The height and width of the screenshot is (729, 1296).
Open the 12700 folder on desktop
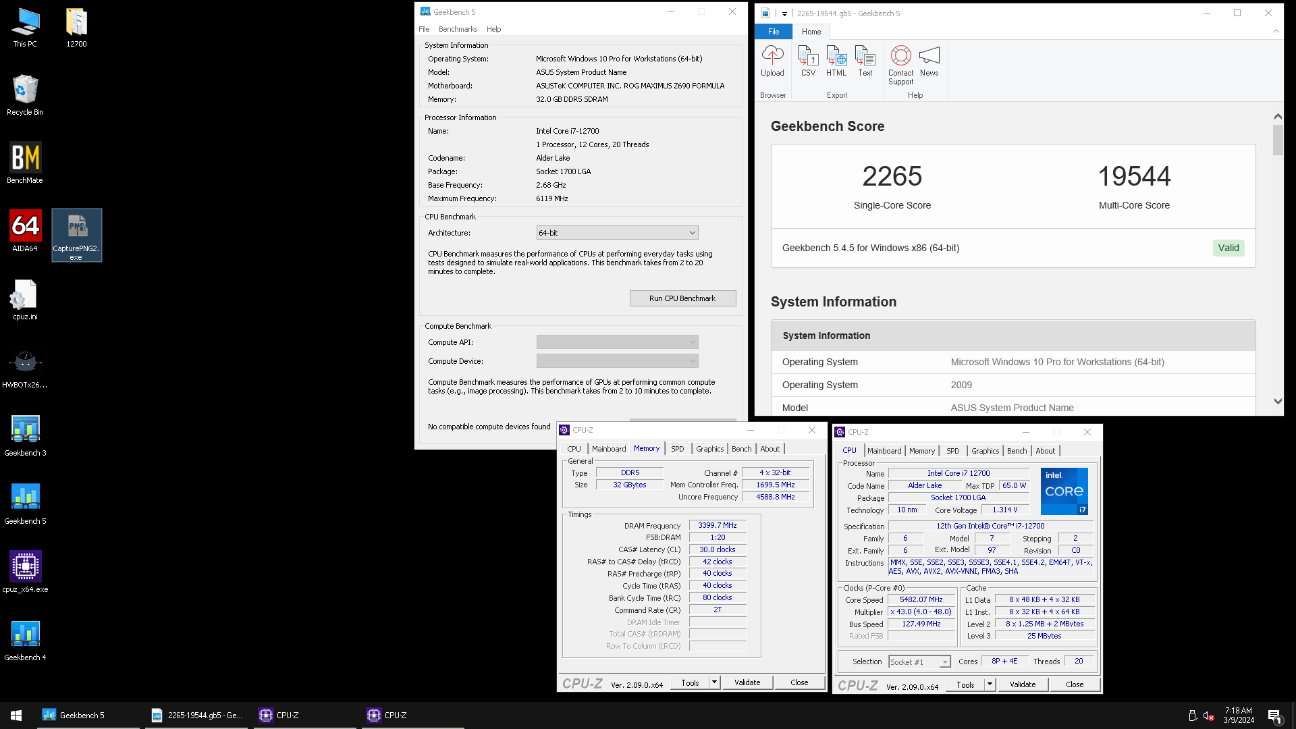coord(76,28)
